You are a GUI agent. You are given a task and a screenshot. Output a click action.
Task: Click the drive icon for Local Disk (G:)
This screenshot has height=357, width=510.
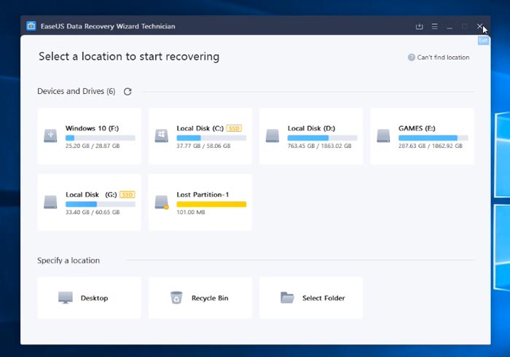coord(50,202)
